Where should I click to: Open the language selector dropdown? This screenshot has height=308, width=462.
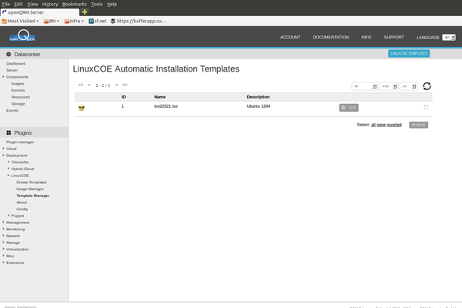[x=449, y=38]
